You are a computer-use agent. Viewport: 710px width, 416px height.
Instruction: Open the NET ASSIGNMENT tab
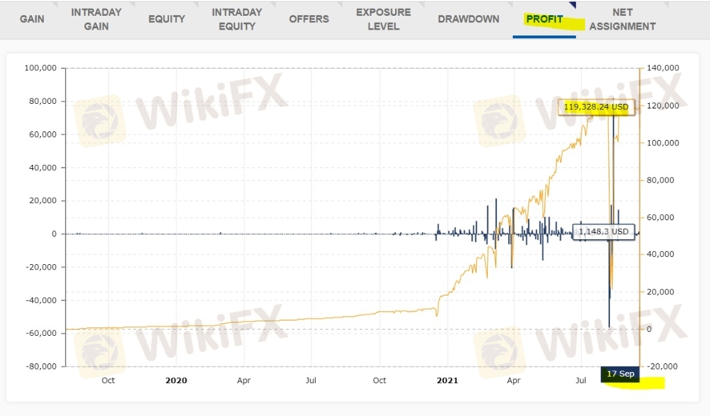tap(622, 19)
